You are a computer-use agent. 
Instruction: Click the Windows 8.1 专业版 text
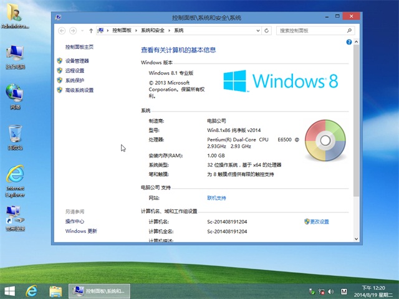pos(171,74)
